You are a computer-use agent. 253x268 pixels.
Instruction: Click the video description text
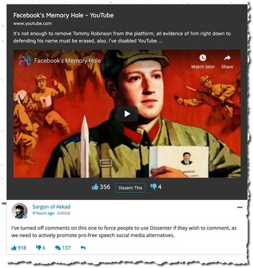(122, 37)
